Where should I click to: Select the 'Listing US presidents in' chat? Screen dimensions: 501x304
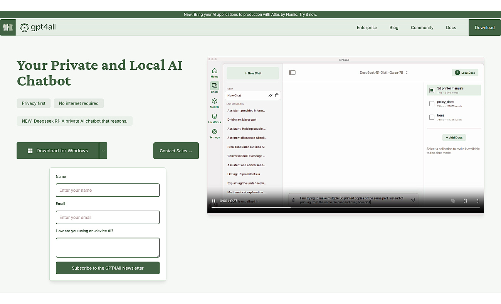pyautogui.click(x=244, y=174)
